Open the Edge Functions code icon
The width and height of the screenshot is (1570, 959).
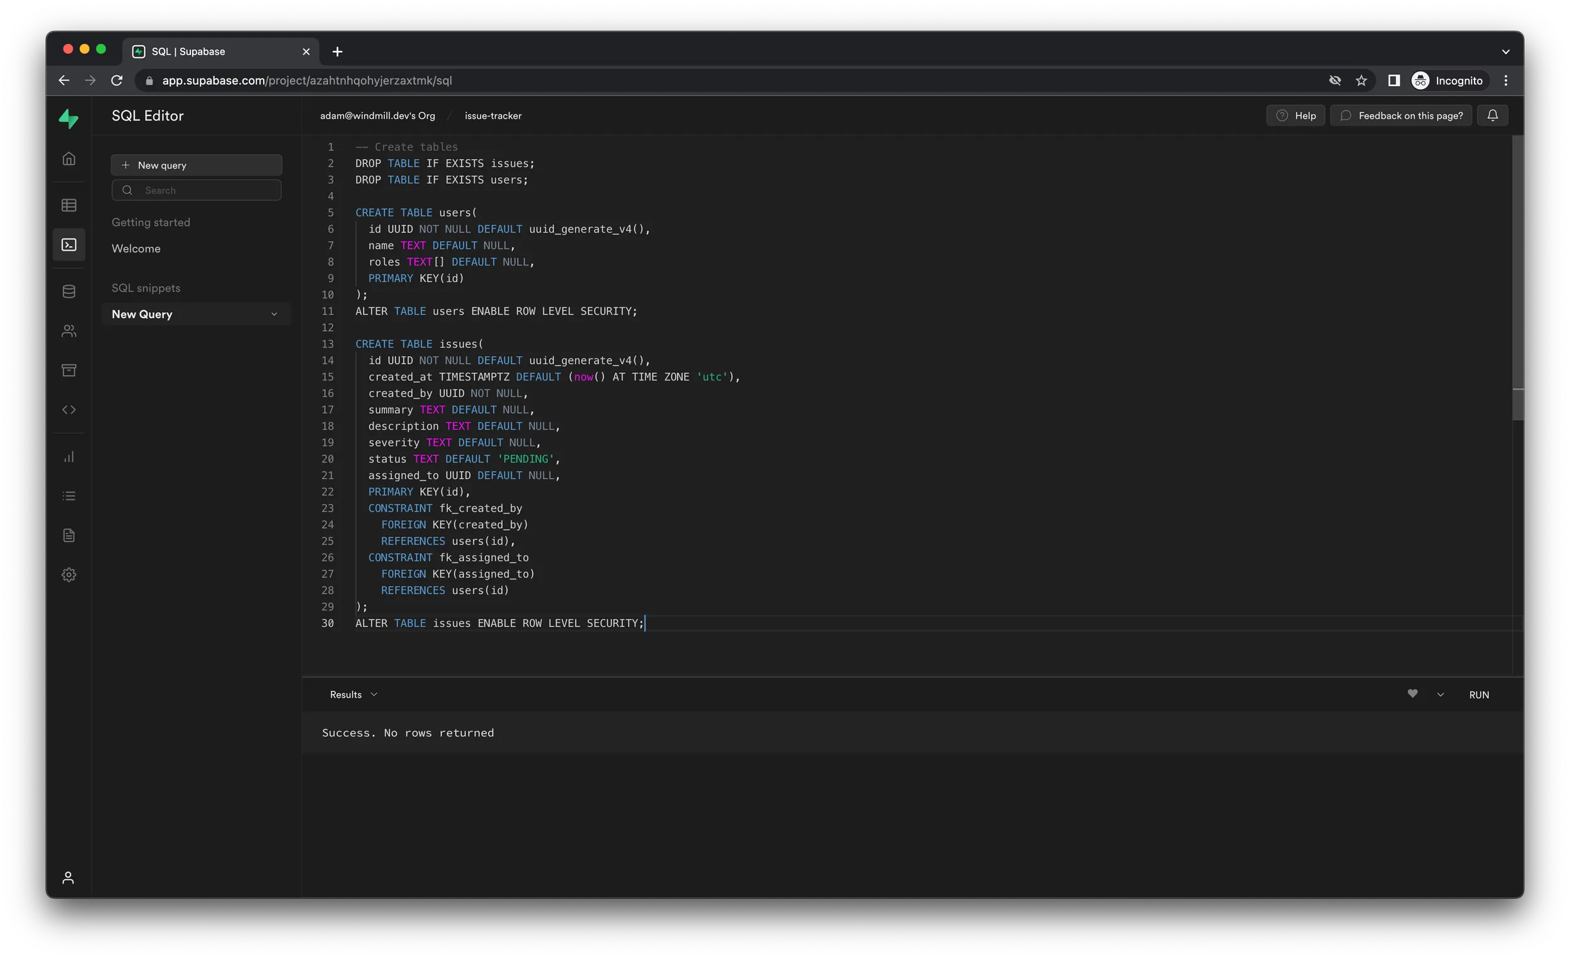click(x=69, y=409)
